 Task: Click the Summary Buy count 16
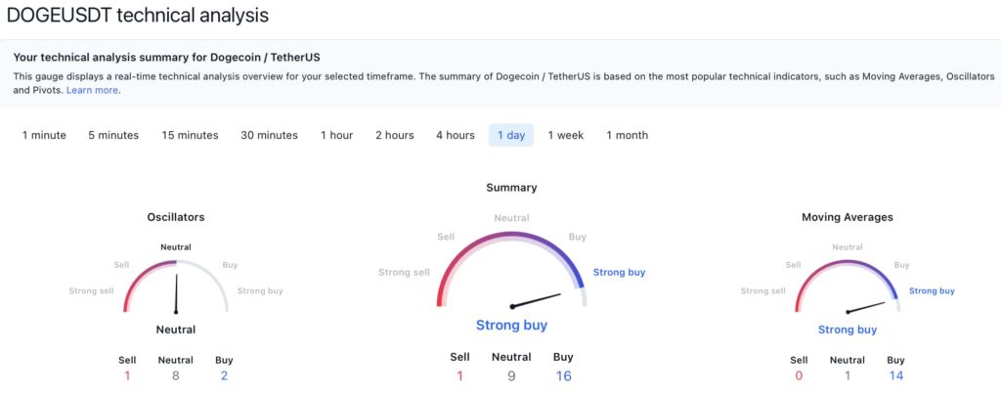pyautogui.click(x=563, y=376)
